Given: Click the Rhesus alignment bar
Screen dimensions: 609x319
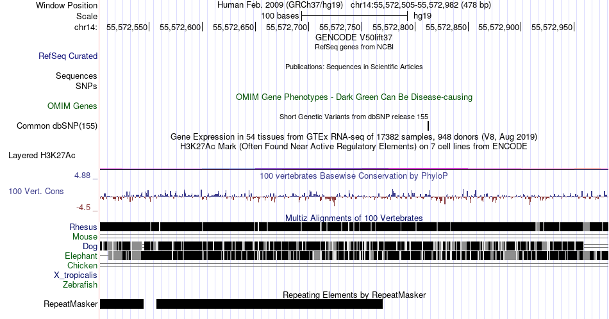Looking at the screenshot, I should (x=354, y=227).
